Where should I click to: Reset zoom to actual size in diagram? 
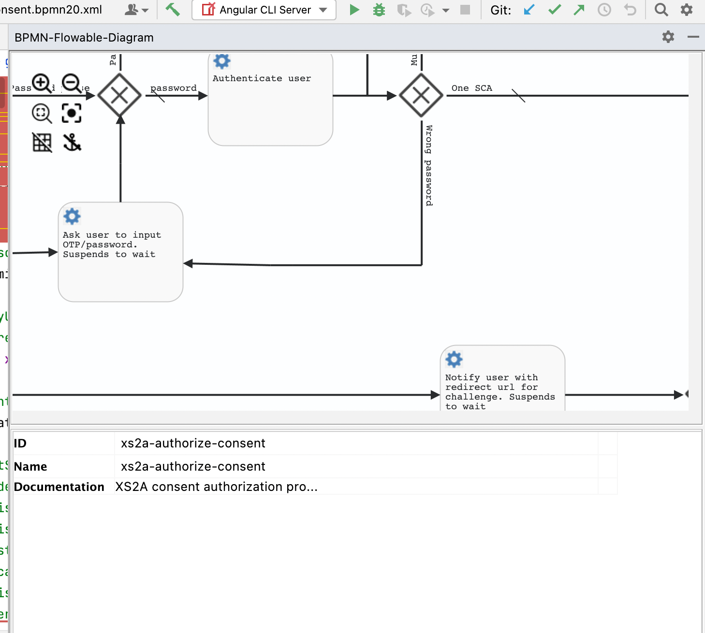[42, 114]
